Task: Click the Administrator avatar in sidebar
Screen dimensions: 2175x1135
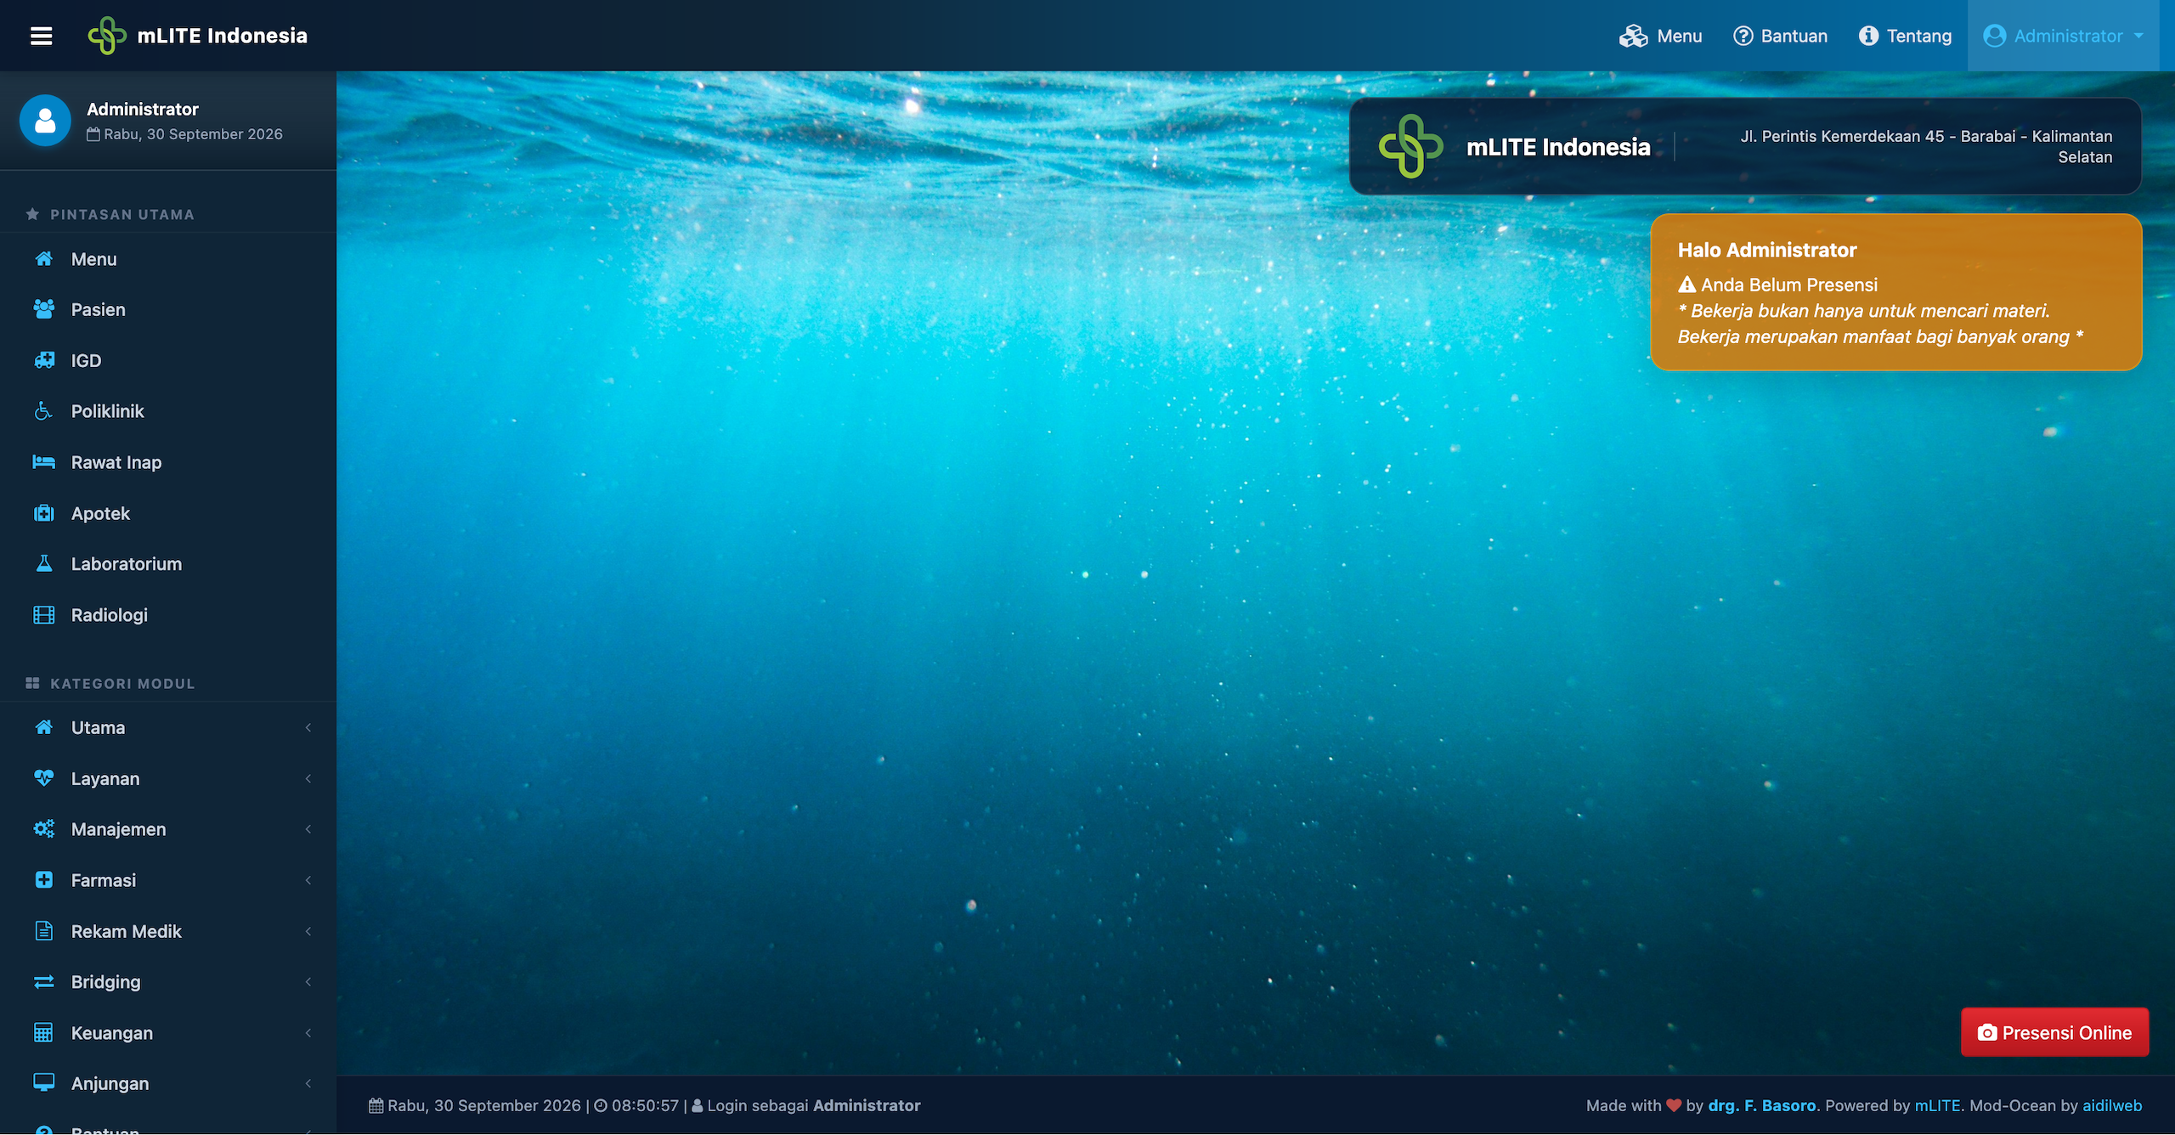Action: (45, 121)
